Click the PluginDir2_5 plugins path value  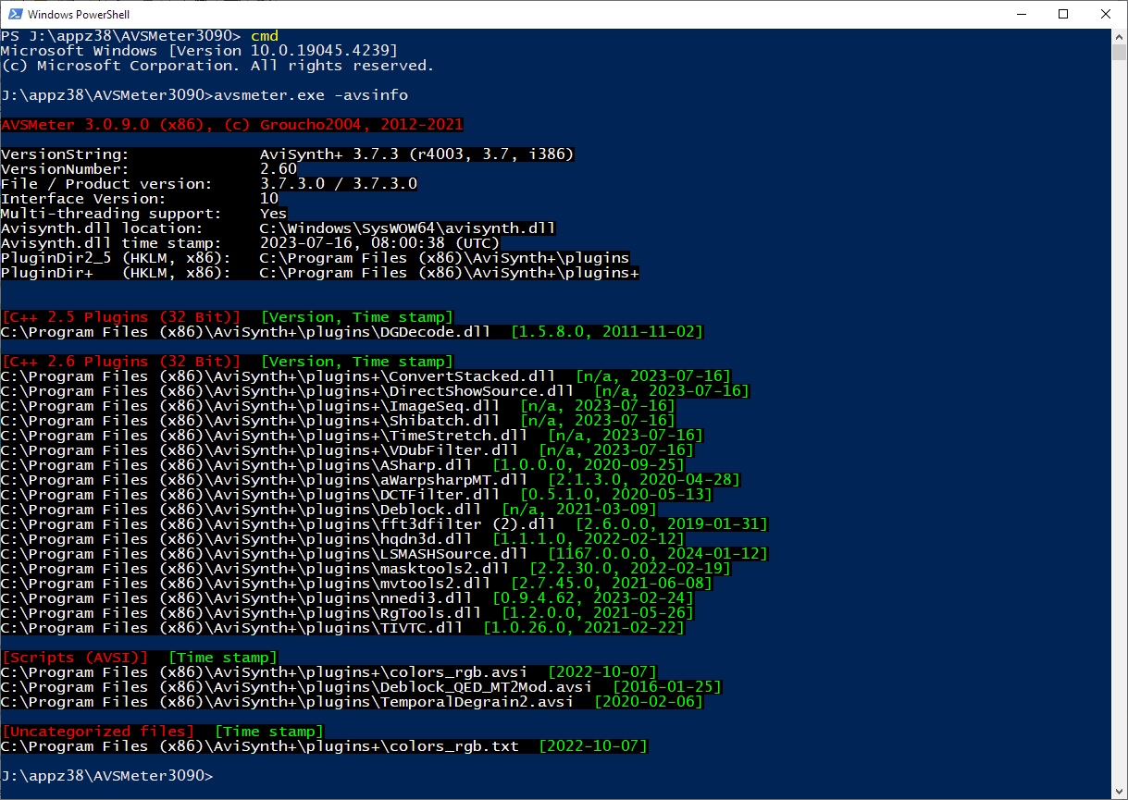[445, 258]
